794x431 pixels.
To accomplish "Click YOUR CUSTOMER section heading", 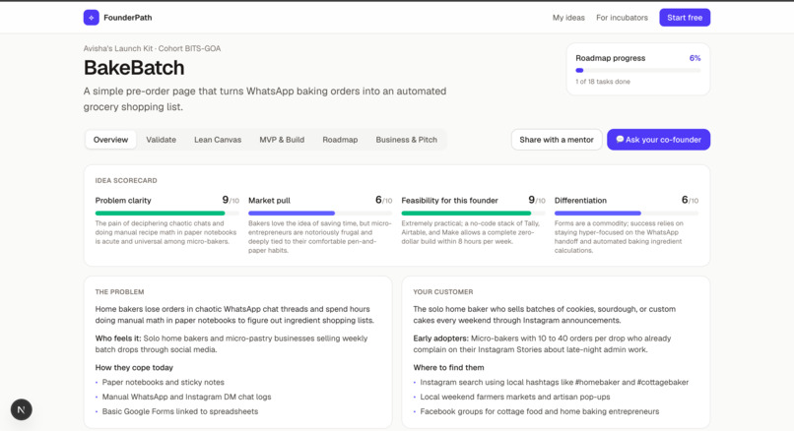I will click(443, 292).
